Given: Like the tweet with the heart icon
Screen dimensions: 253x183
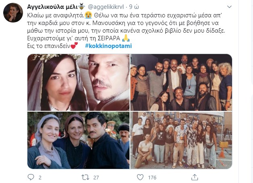Looking at the screenshot, I should (140, 177).
